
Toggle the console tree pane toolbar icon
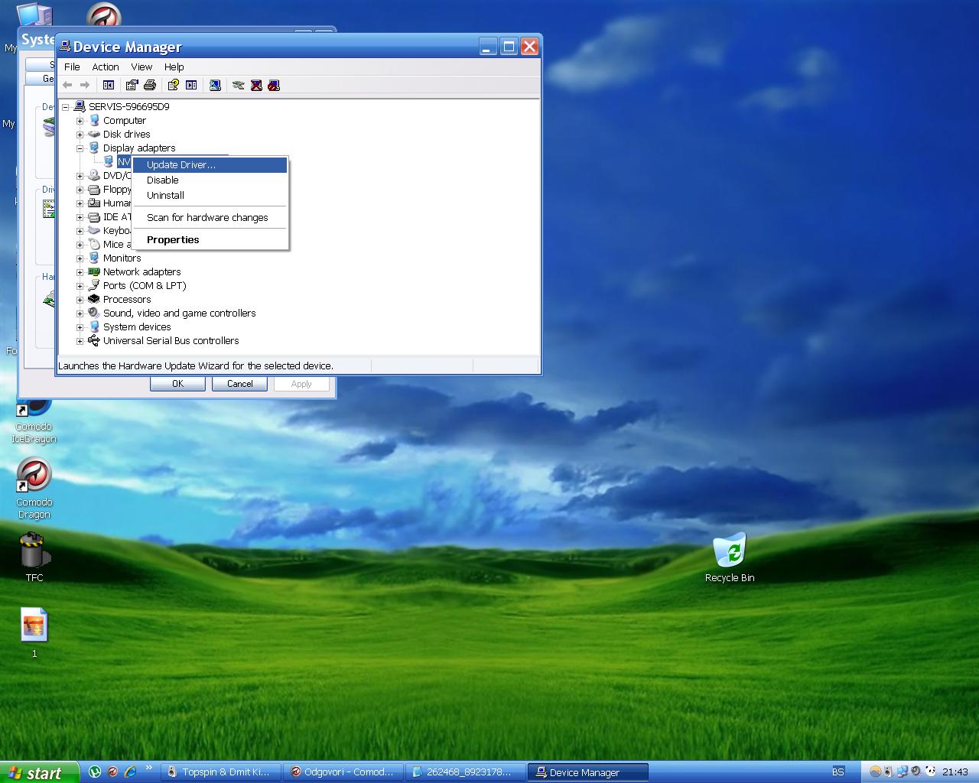(x=109, y=85)
